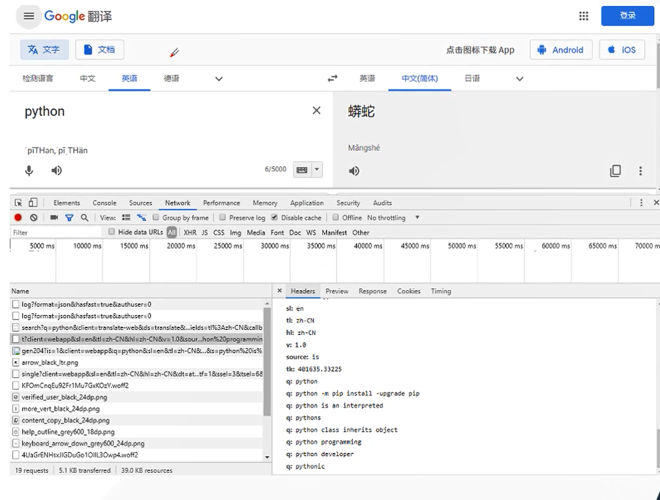Open the Performance tab
The height and width of the screenshot is (500, 660).
221,203
